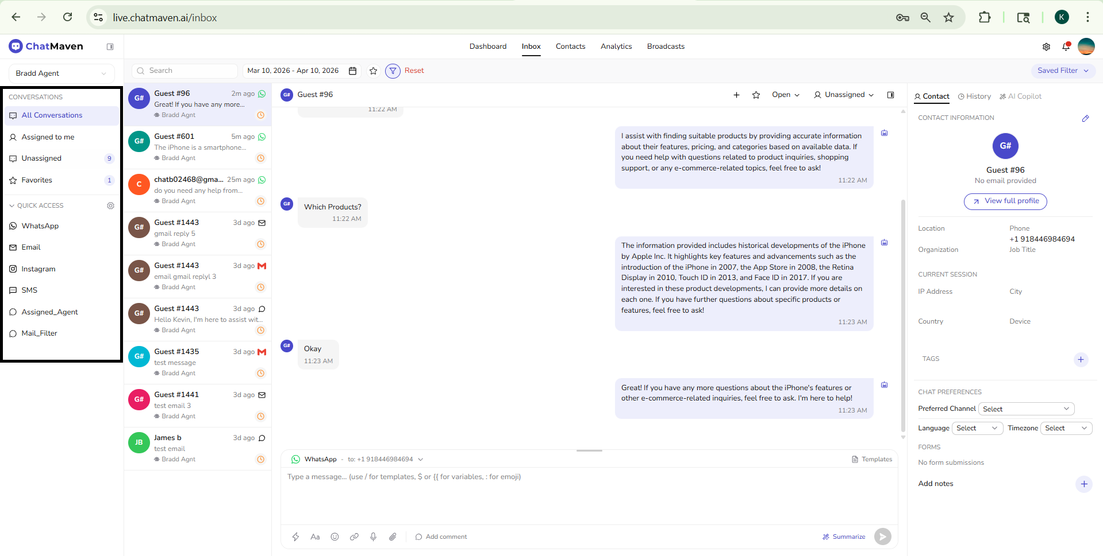
Task: Click the calendar icon for date range
Action: [353, 71]
